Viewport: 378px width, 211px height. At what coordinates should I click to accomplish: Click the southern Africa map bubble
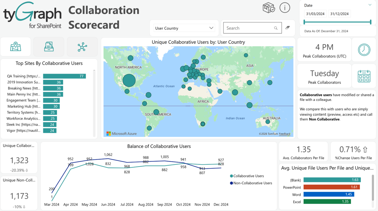[x=203, y=124]
